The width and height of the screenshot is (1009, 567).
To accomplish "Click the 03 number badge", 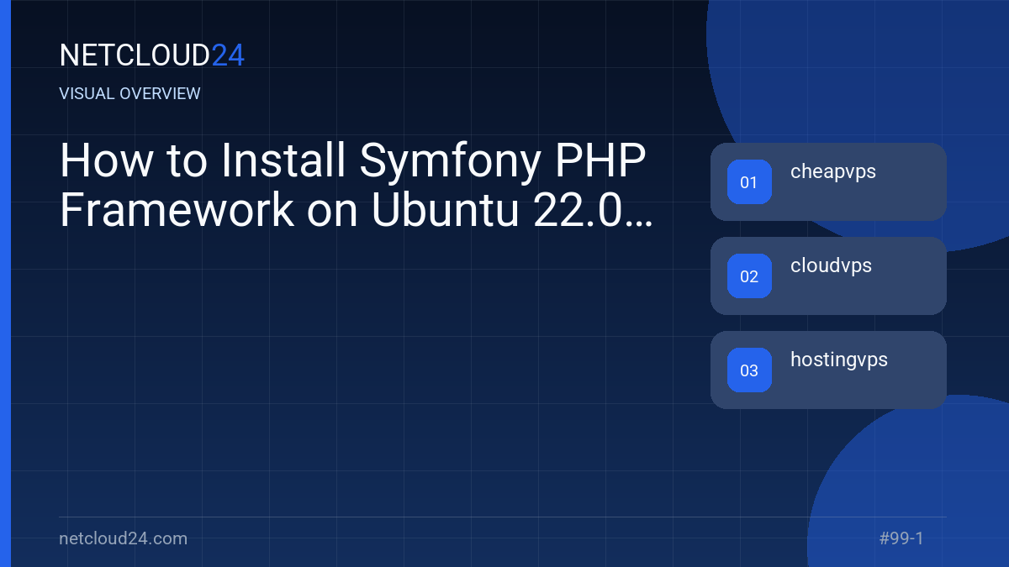I will tap(749, 370).
